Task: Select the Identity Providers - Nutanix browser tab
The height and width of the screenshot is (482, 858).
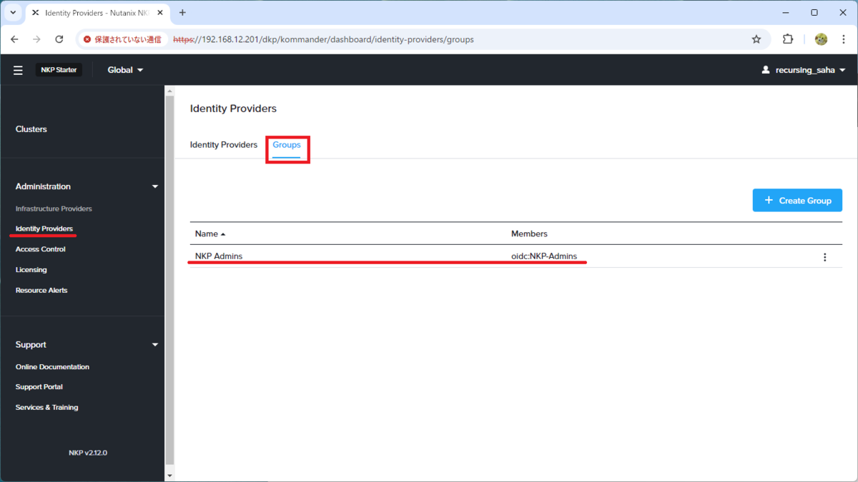Action: click(x=98, y=13)
